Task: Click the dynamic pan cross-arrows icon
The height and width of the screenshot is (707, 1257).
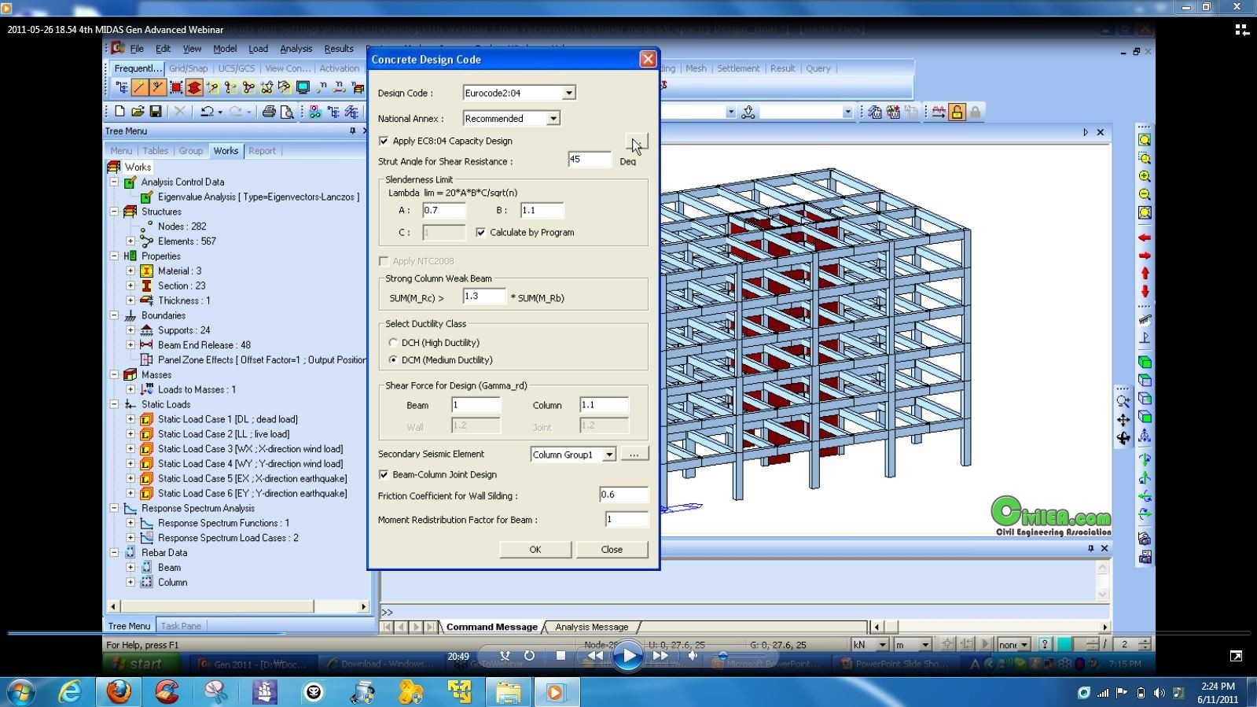Action: 1123,420
